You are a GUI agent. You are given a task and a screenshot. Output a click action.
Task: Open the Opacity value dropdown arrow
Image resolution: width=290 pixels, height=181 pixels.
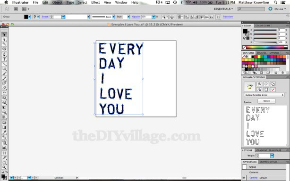[x=154, y=17]
